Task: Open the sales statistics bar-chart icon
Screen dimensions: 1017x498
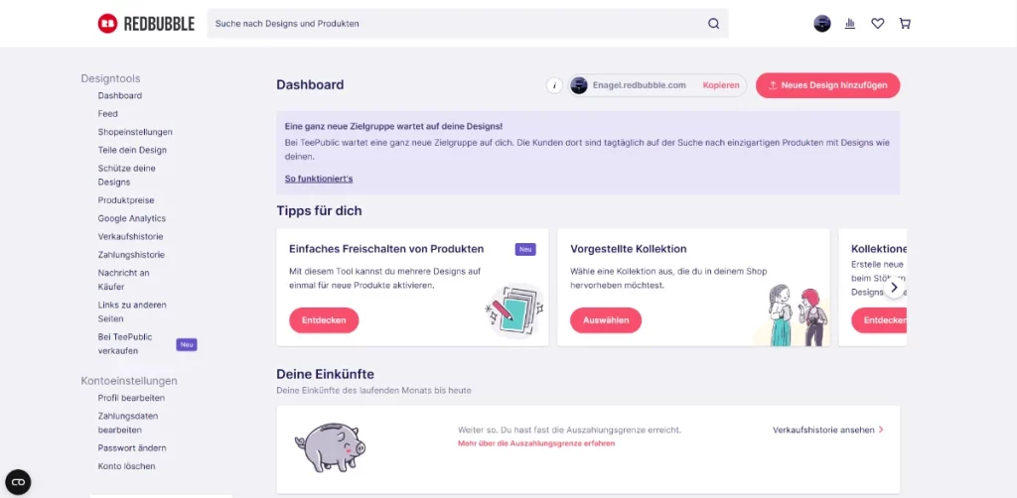Action: point(850,24)
